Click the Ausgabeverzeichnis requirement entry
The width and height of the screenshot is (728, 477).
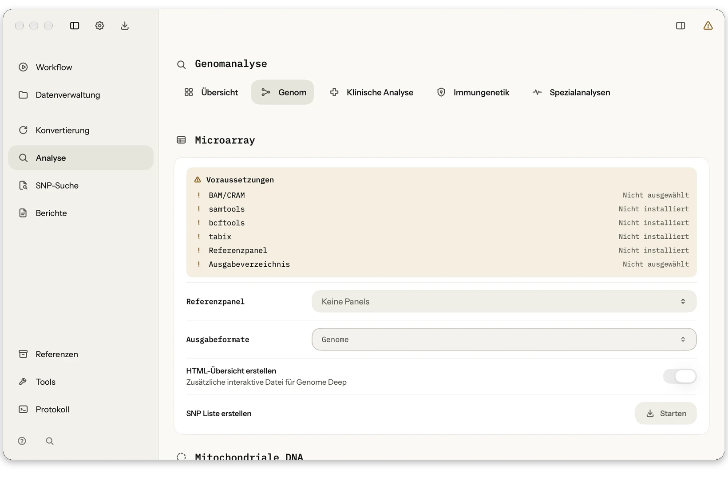click(x=442, y=264)
